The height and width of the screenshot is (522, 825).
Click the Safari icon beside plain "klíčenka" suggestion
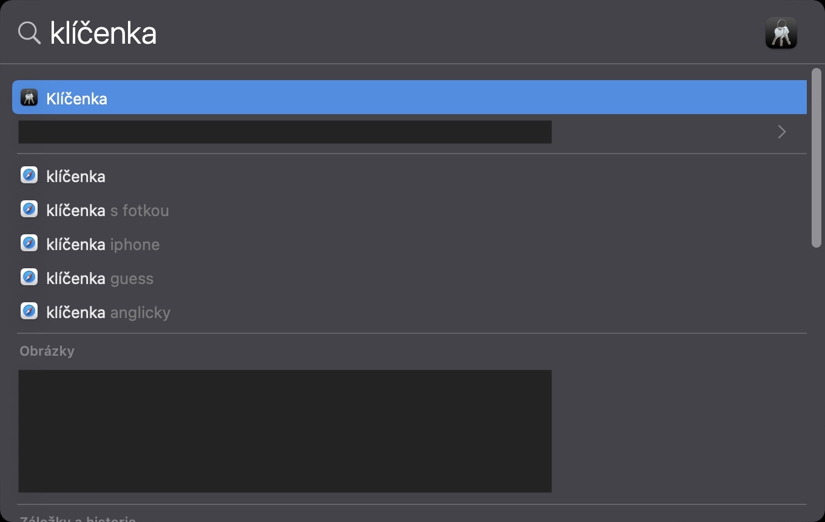[x=29, y=176]
